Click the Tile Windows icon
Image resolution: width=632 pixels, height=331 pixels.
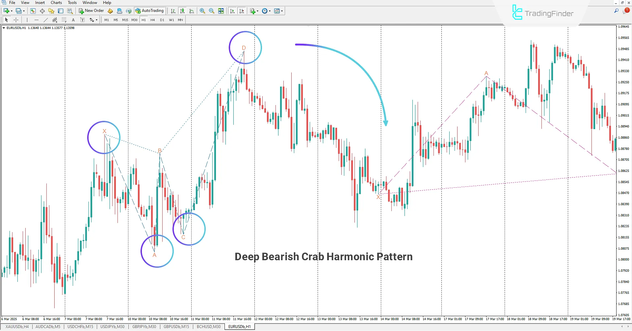point(221,11)
